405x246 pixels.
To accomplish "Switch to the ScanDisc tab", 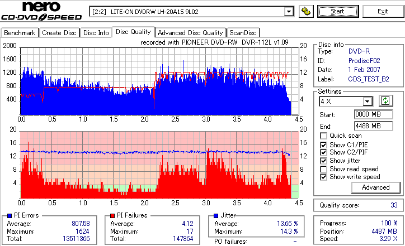I will pos(243,33).
